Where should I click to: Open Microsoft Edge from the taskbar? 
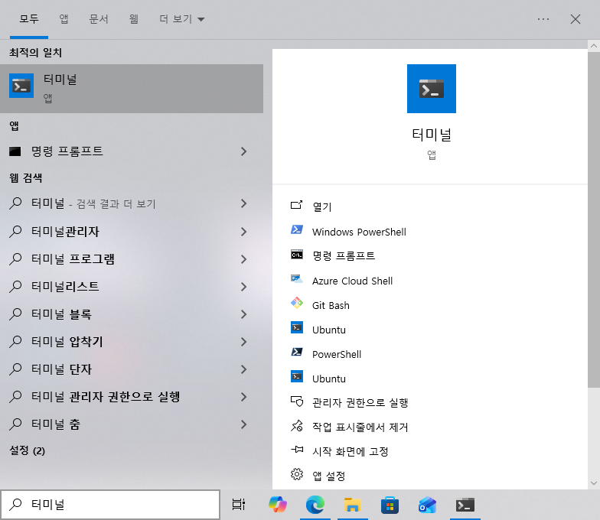point(315,505)
